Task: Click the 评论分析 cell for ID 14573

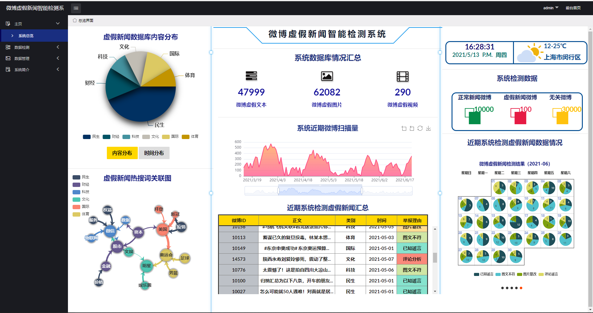Action: [412, 259]
